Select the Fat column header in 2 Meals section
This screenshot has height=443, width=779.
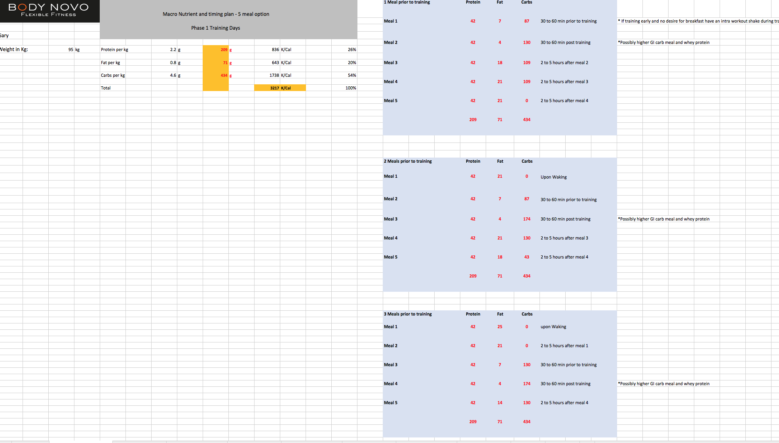pos(500,161)
